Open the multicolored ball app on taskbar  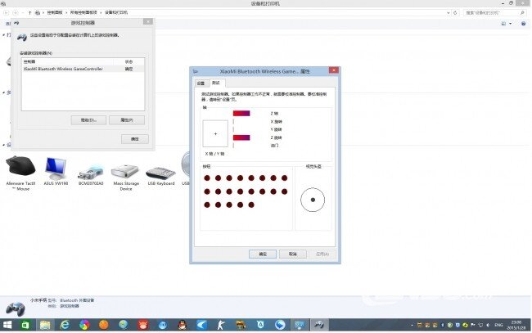[84, 325]
